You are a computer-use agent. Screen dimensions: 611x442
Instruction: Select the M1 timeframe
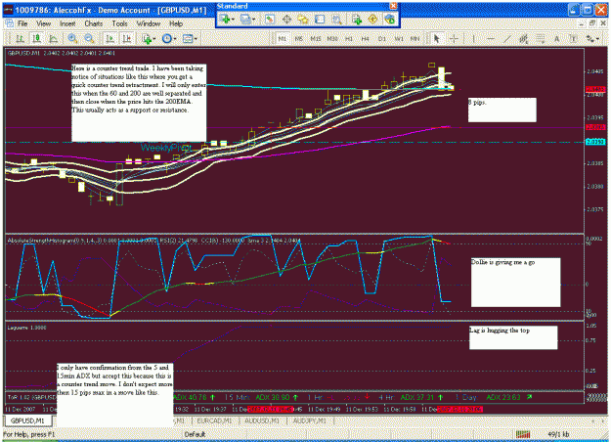(283, 38)
